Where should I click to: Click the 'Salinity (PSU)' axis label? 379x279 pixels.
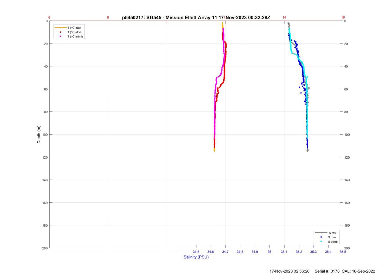click(x=196, y=257)
